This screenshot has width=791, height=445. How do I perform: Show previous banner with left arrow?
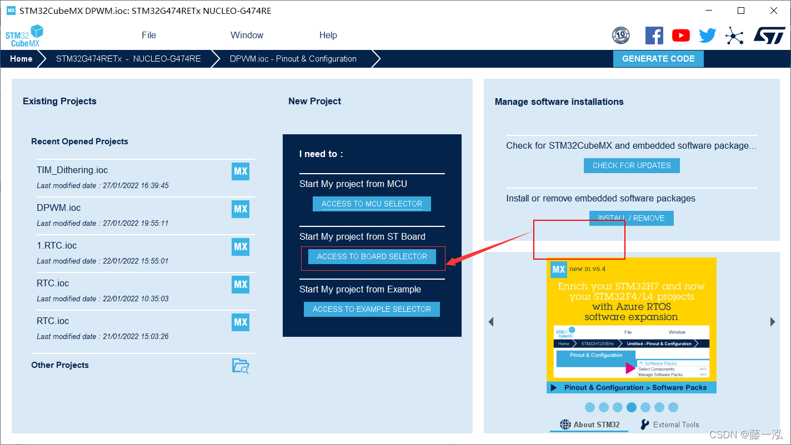491,322
